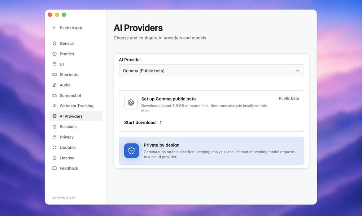Click the AI Provider field label
The width and height of the screenshot is (362, 216).
tap(130, 60)
